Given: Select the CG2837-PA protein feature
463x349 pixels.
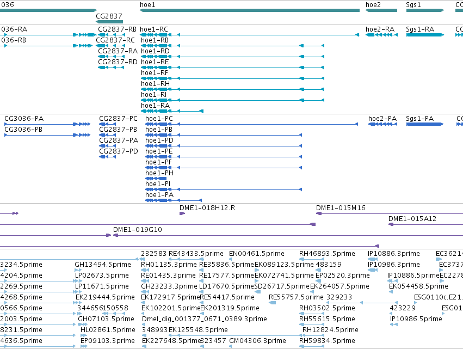Looking at the screenshot, I should coord(108,146).
